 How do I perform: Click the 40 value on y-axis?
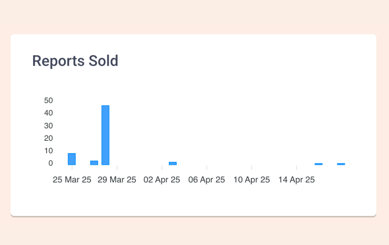pyautogui.click(x=48, y=113)
